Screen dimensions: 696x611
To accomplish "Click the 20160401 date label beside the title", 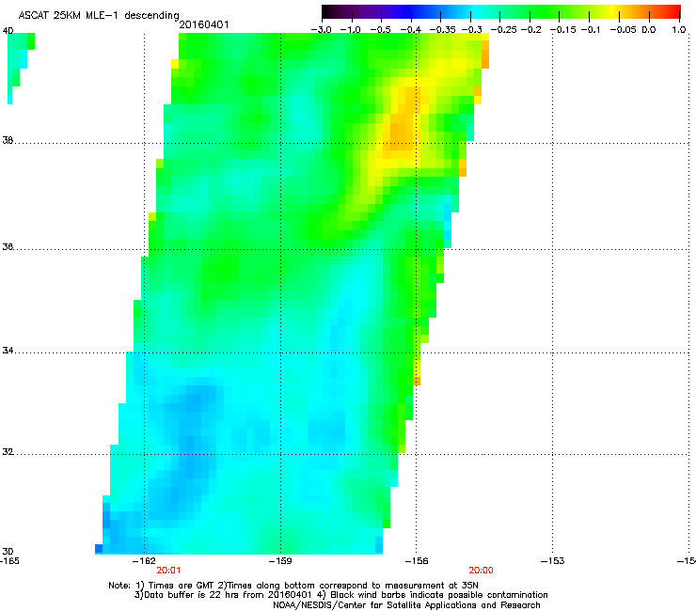I will click(204, 24).
